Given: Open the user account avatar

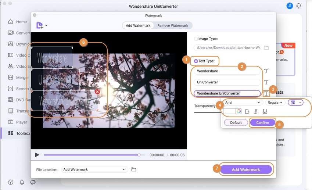Looking at the screenshot, I should [x=290, y=6].
